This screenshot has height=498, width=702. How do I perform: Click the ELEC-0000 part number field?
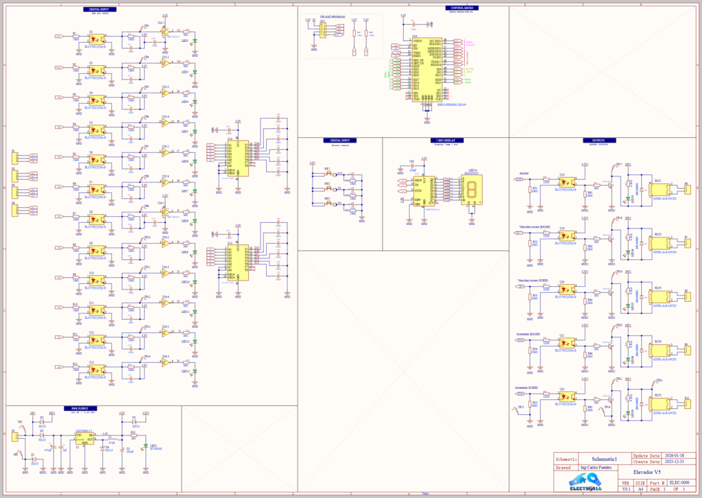pos(681,482)
